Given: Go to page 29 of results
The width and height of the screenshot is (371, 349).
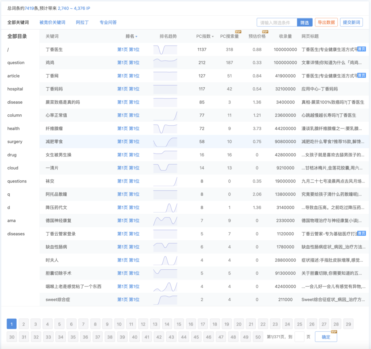Looking at the screenshot, I should (348, 324).
